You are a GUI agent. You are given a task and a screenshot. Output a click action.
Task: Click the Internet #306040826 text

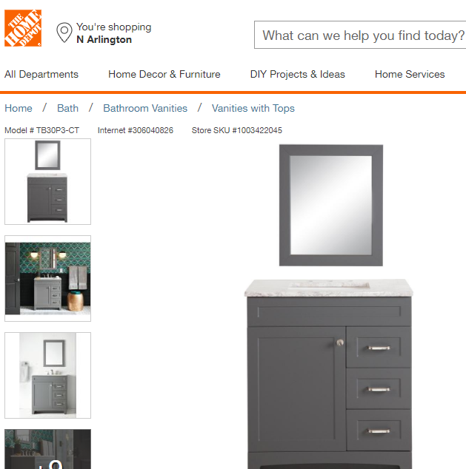[136, 130]
